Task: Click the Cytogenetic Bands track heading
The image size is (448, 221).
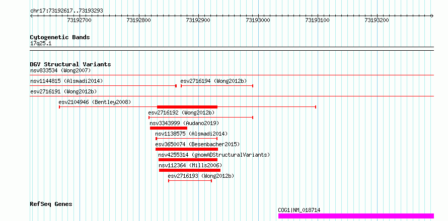Action: (x=60, y=37)
